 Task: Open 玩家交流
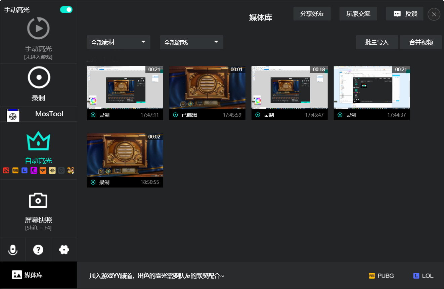pyautogui.click(x=358, y=14)
